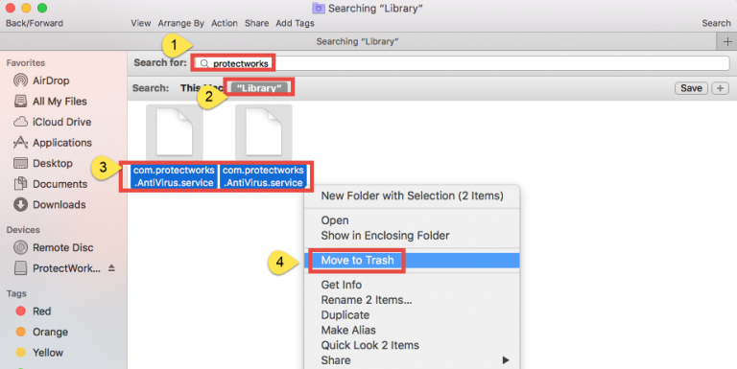Expand the Share submenu arrow
The width and height of the screenshot is (737, 369).
[506, 360]
